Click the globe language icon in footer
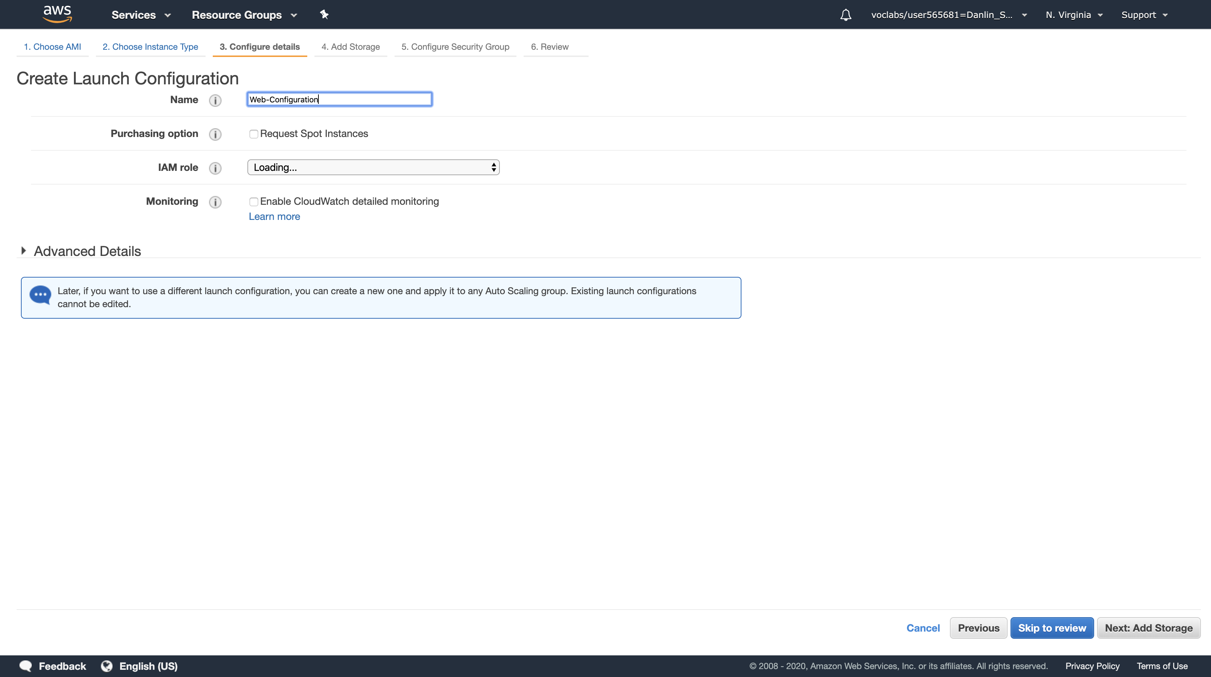The image size is (1211, 677). tap(107, 666)
